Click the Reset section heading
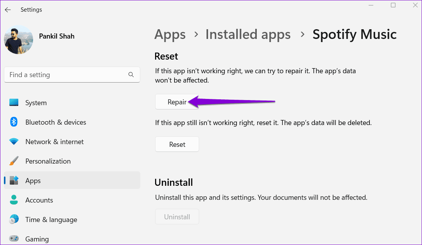 pyautogui.click(x=166, y=56)
